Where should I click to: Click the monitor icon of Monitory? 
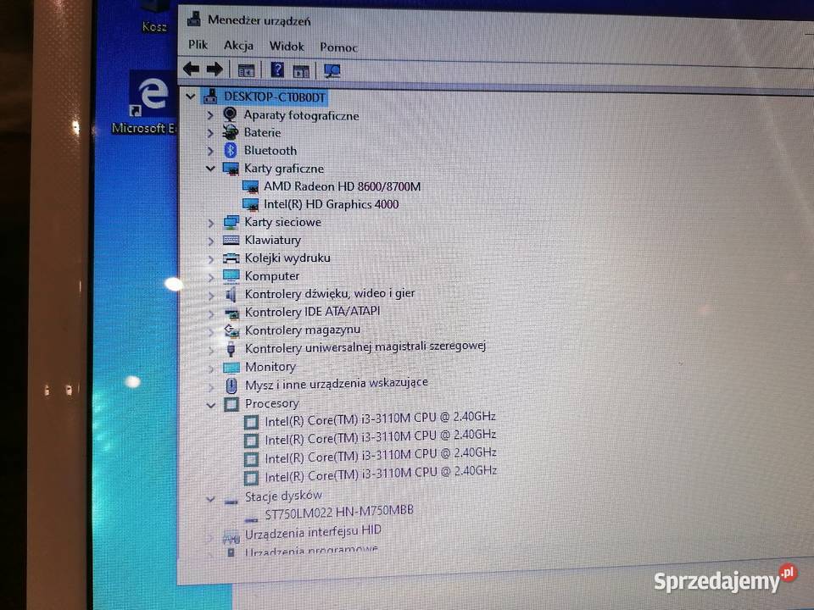[231, 367]
